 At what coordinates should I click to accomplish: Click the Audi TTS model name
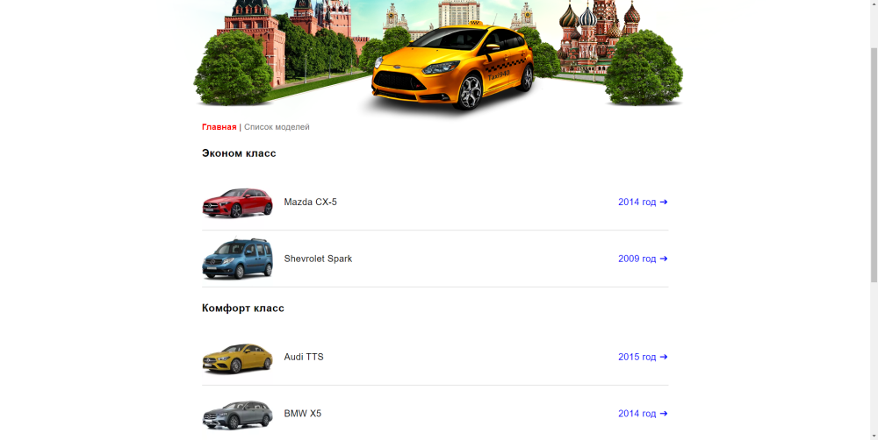[x=304, y=358]
